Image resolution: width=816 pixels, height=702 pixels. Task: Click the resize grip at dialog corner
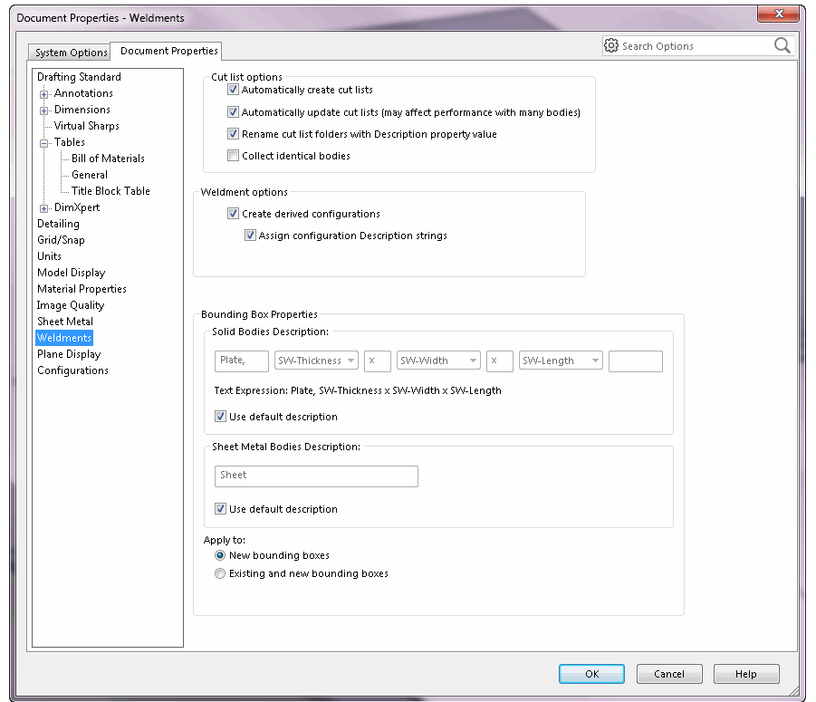coord(793,690)
